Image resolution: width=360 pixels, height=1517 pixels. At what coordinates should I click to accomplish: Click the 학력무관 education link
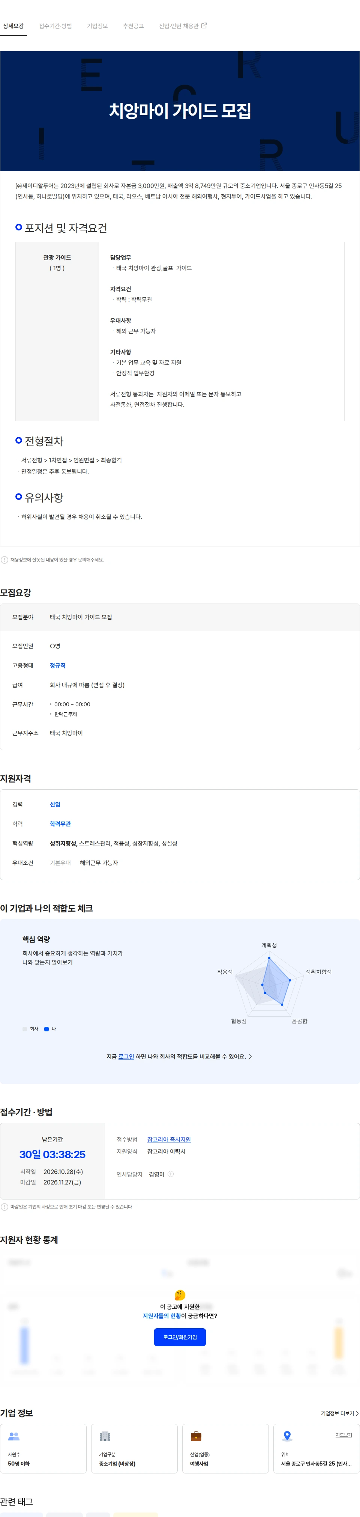click(60, 823)
